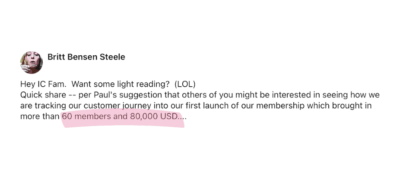406x170 pixels.
Task: Click the "(LOL)" text
Action: (185, 85)
